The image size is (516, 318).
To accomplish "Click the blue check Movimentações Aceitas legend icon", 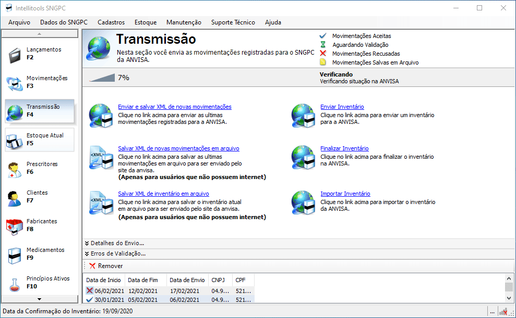I will (323, 35).
